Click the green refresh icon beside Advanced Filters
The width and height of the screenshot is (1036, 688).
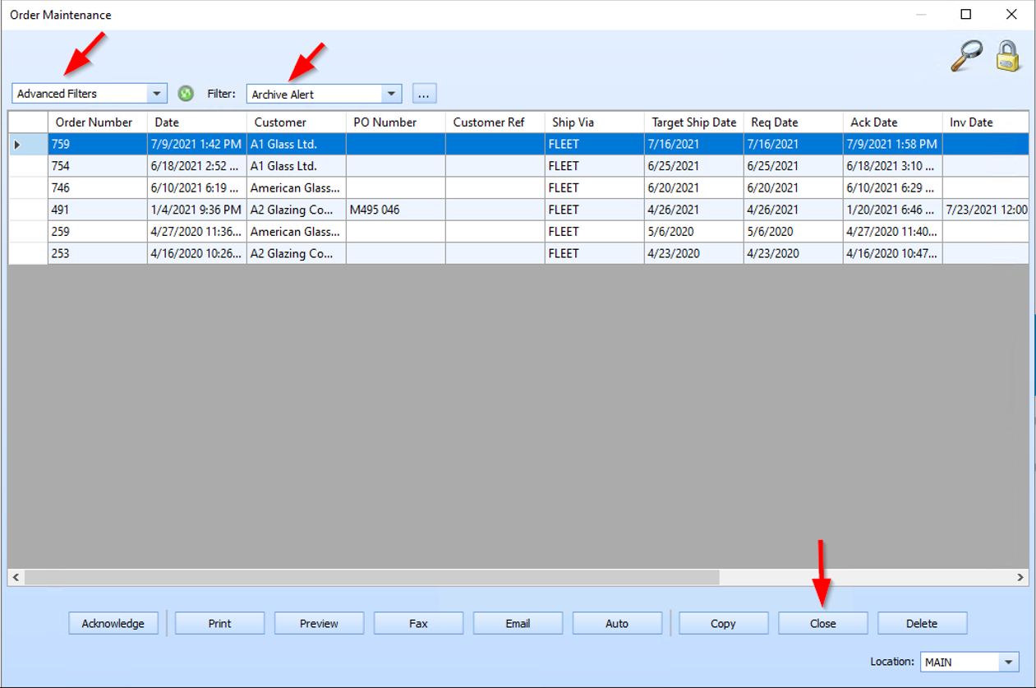(184, 93)
